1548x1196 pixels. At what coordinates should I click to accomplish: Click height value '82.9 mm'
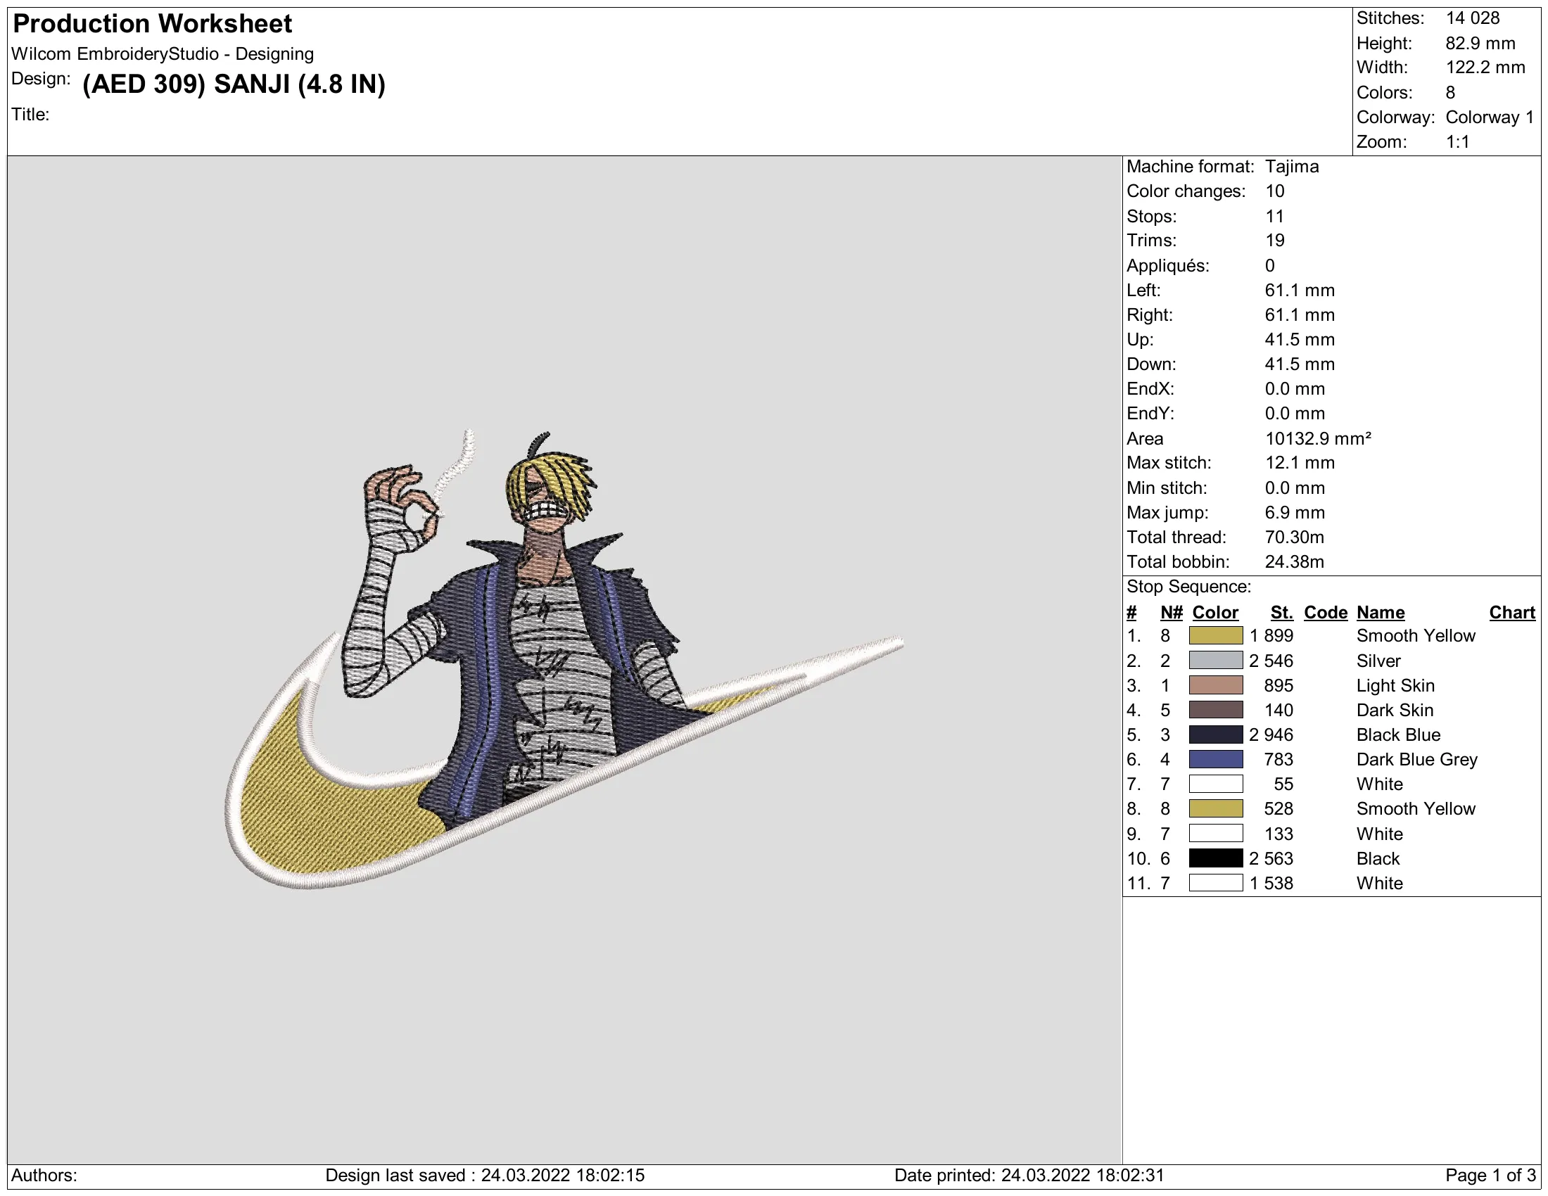(1480, 43)
